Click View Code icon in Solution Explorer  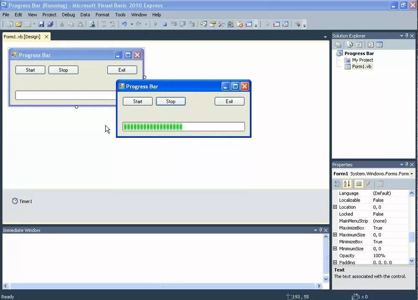click(x=370, y=45)
